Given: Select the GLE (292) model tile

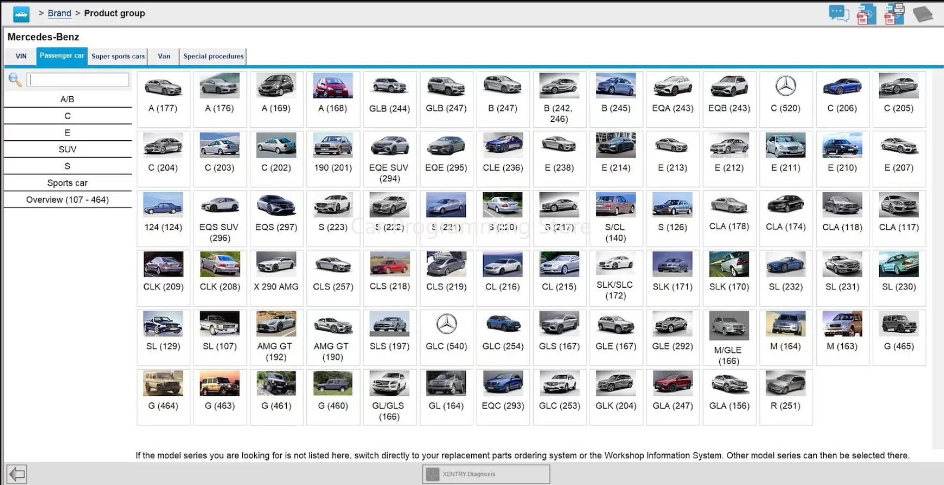Looking at the screenshot, I should click(672, 338).
